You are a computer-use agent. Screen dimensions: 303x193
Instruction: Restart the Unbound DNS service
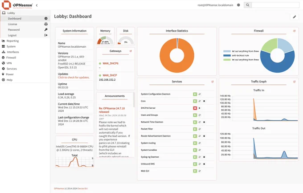[200, 164]
